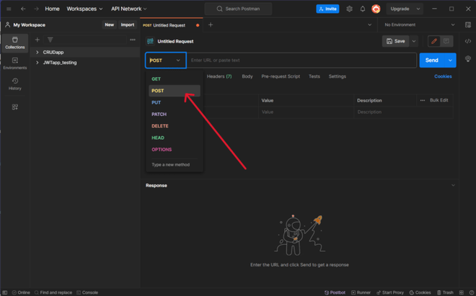Open code snippet icon
This screenshot has height=296, width=476.
click(468, 41)
